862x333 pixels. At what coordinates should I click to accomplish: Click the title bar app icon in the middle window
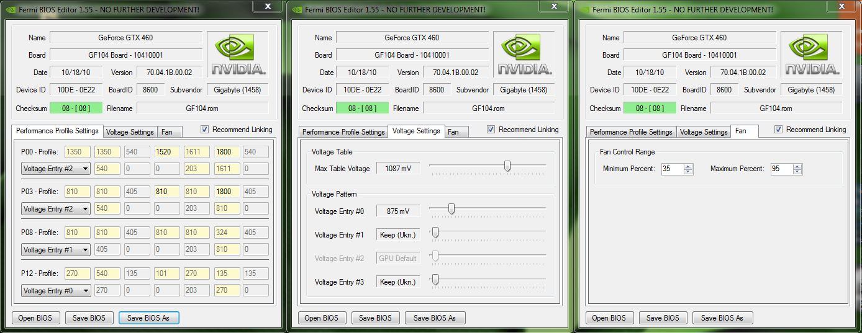(x=296, y=9)
